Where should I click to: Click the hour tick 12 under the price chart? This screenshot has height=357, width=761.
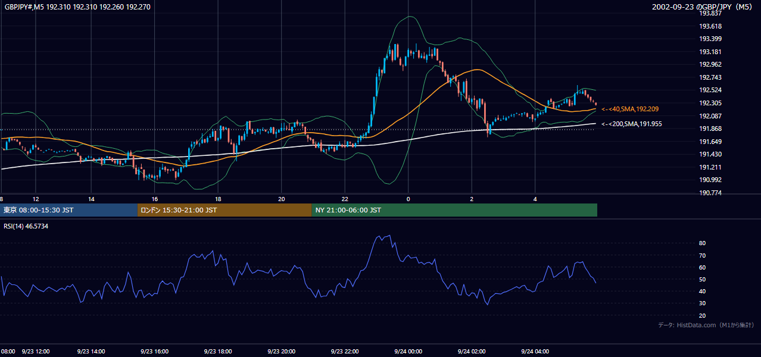click(36, 199)
